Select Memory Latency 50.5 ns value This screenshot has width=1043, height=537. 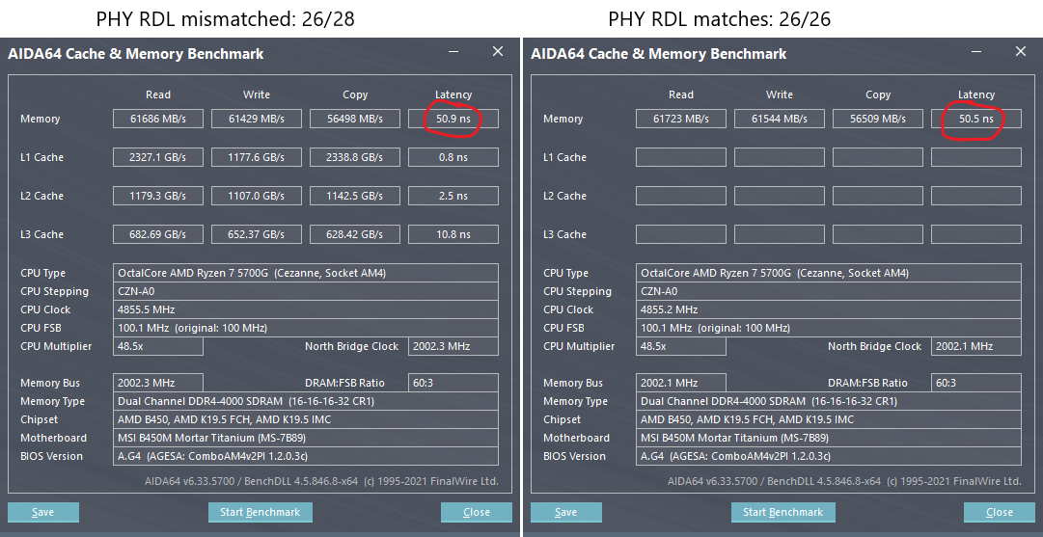tap(975, 119)
